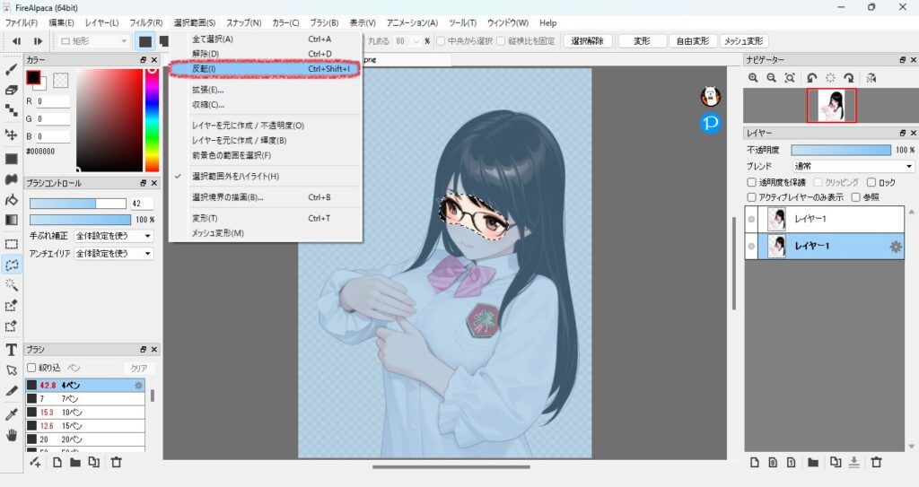The height and width of the screenshot is (487, 919).
Task: Enable the ロック checkbox
Action: 871,182
